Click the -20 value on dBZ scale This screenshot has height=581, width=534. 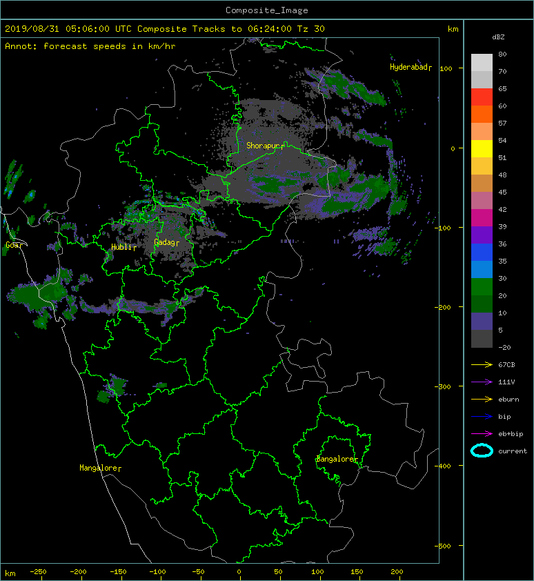pos(504,347)
